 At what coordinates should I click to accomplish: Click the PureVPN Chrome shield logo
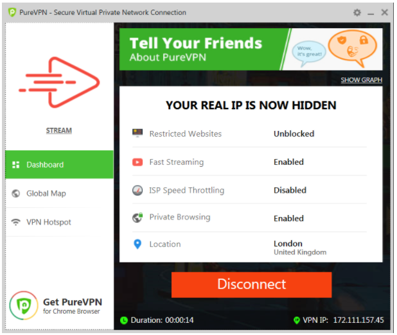pos(24,305)
